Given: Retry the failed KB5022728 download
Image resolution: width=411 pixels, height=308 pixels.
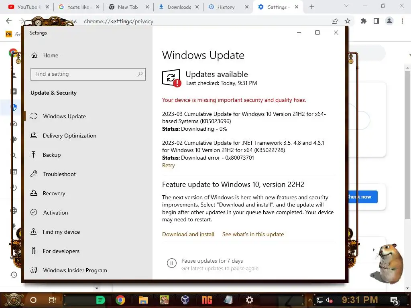Looking at the screenshot, I should [x=168, y=165].
